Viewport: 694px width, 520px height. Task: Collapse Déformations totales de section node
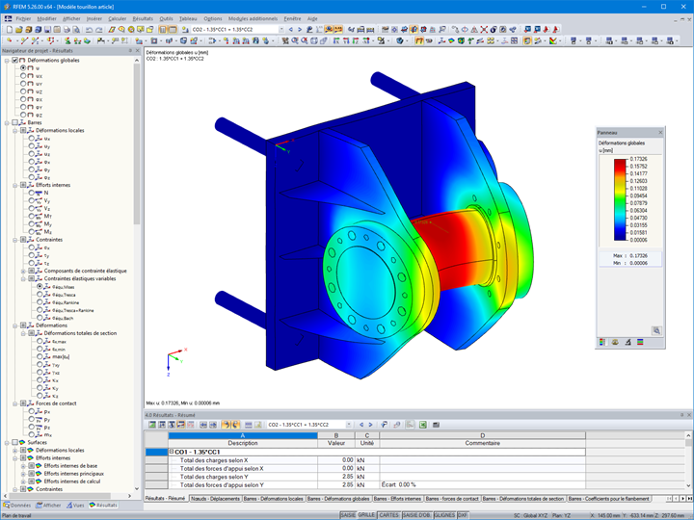23,333
